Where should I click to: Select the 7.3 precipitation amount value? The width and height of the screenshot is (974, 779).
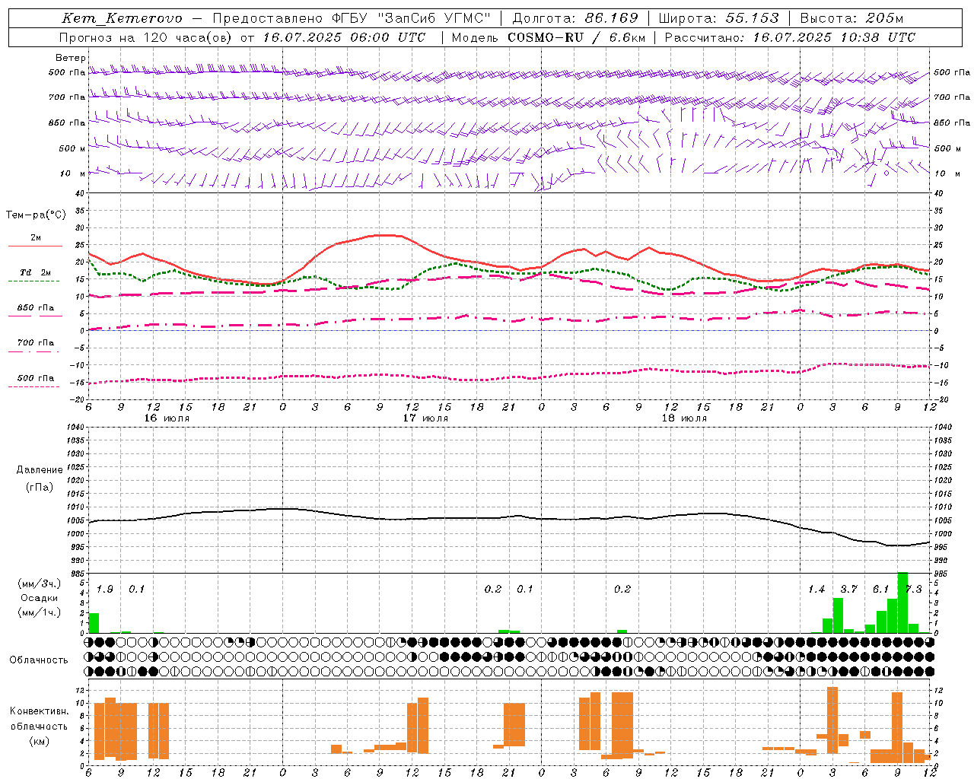point(913,589)
